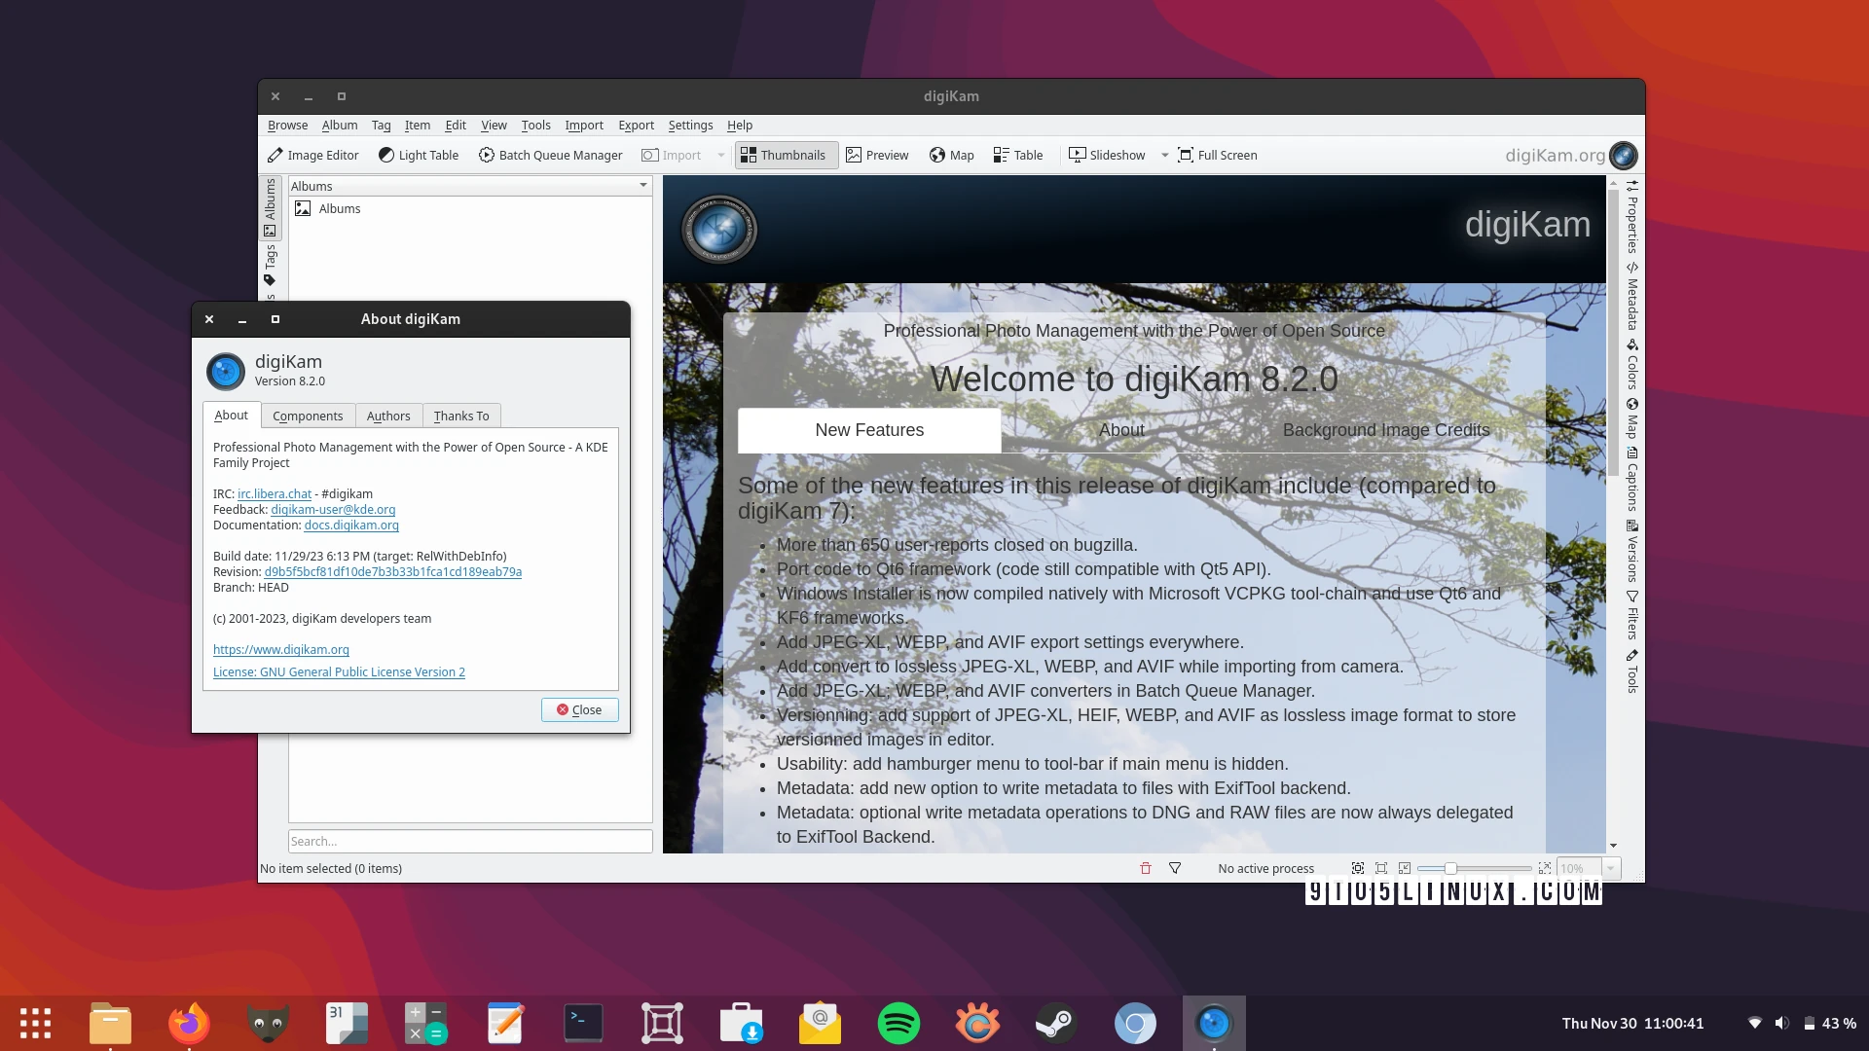Toggle Table view mode
The image size is (1869, 1051).
coord(1017,155)
